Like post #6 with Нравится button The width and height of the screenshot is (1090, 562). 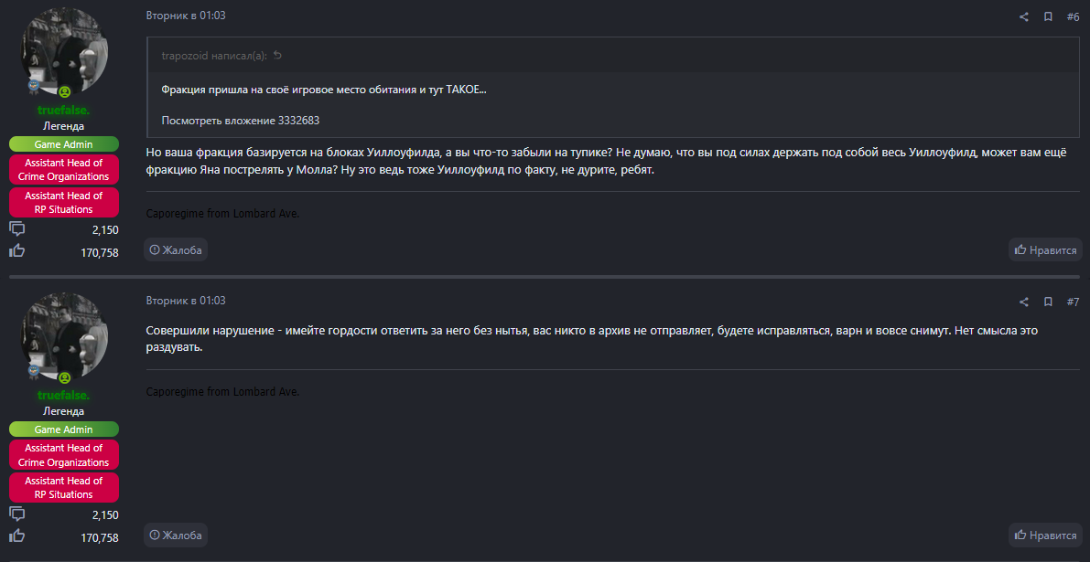(1045, 249)
